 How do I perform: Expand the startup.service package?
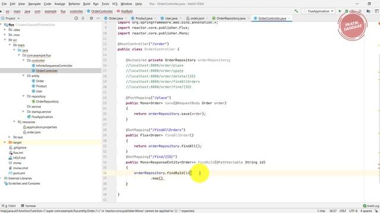click(x=24, y=112)
